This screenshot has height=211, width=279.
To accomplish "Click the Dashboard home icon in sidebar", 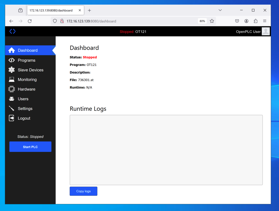I will (12, 50).
